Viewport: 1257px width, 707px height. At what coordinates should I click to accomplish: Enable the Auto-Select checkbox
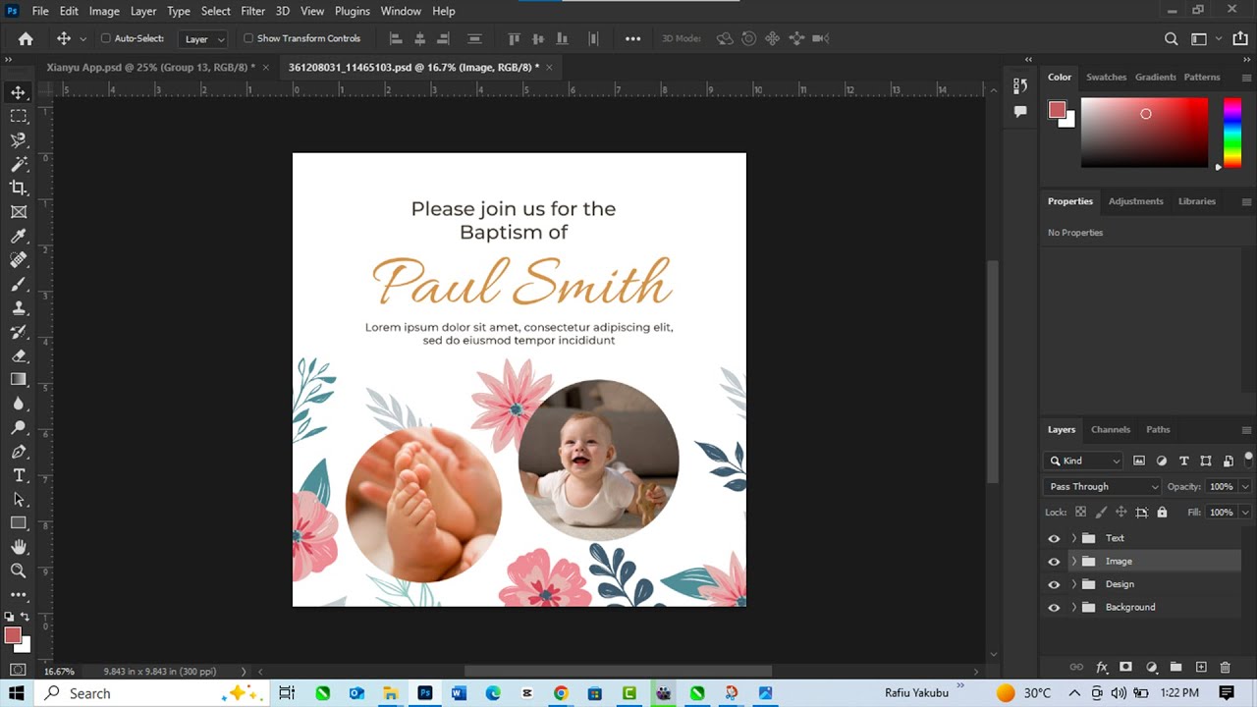coord(106,38)
